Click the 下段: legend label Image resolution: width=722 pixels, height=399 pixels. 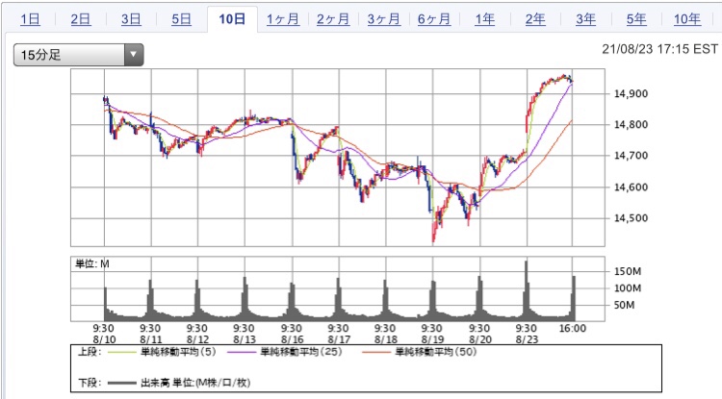pyautogui.click(x=90, y=383)
